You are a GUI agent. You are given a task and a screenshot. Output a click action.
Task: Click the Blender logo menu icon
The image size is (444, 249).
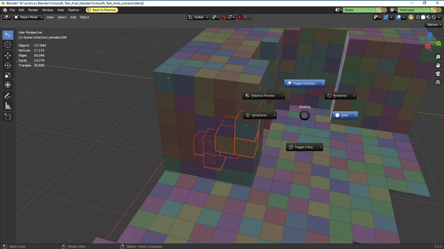[x=5, y=10]
